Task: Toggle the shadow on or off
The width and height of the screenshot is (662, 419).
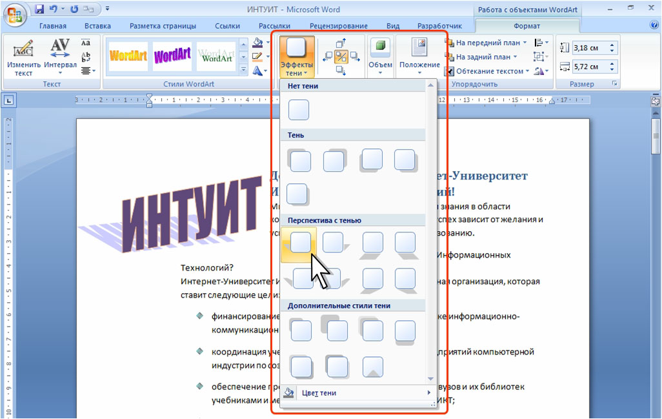Action: pos(341,57)
